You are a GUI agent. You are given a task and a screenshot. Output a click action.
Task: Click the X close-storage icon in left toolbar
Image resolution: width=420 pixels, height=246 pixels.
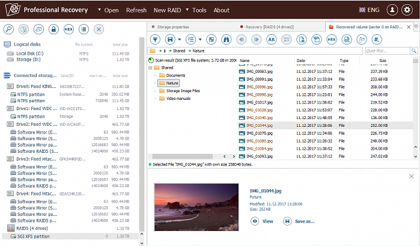pyautogui.click(x=99, y=29)
